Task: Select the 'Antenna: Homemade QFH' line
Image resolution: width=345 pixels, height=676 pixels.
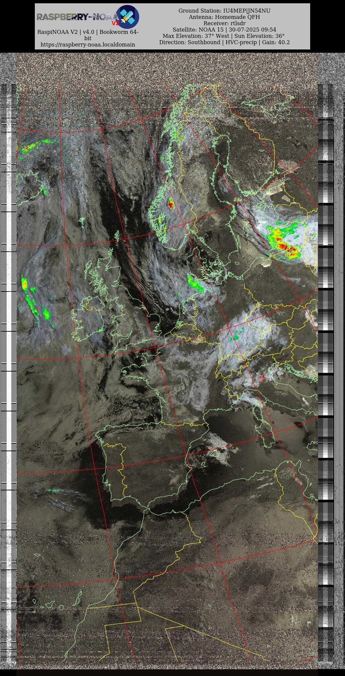Action: 224,17
